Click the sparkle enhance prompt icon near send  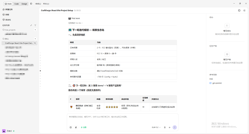(x=170, y=128)
